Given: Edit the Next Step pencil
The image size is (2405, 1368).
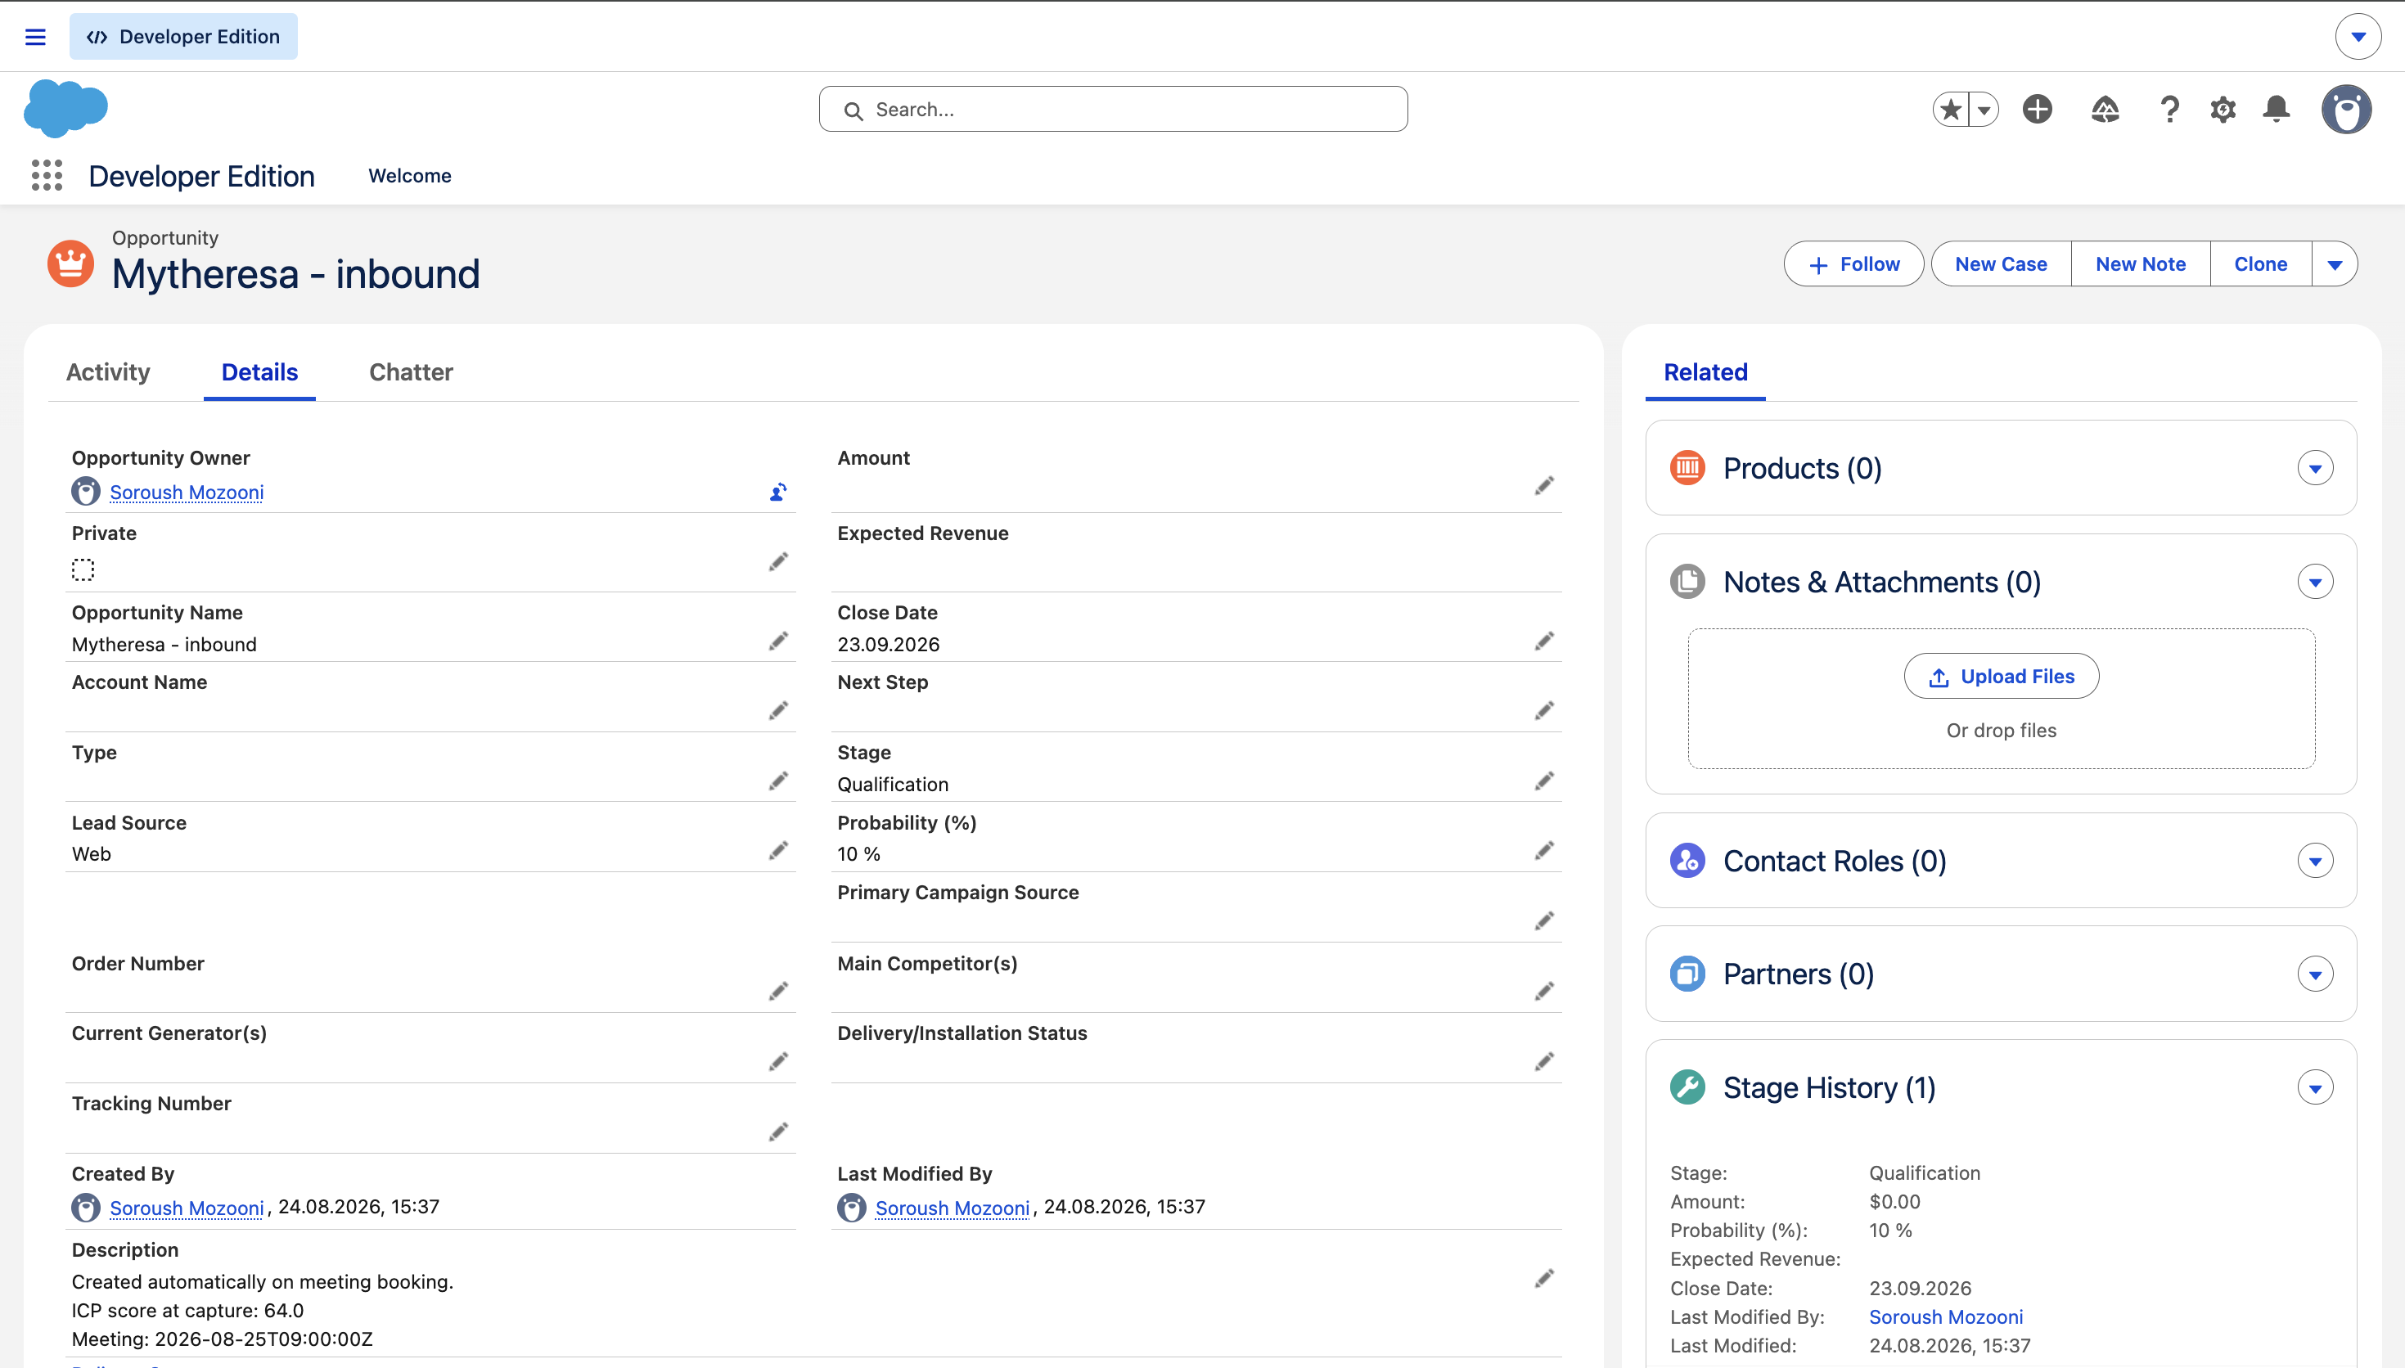Looking at the screenshot, I should point(1544,710).
